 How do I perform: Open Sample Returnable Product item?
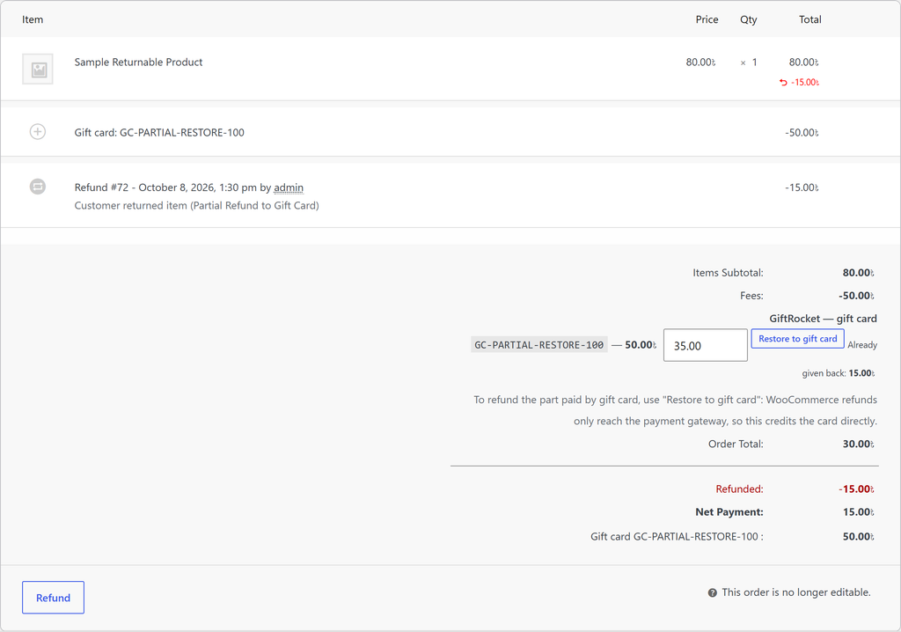click(x=138, y=62)
